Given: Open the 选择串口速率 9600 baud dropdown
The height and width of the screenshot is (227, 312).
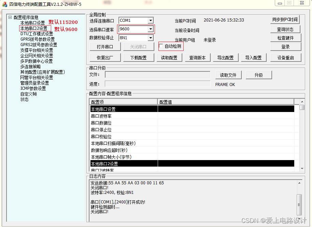Looking at the screenshot, I should (151, 29).
